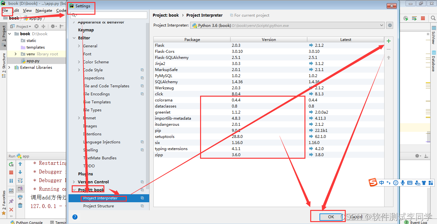Screen dimensions: 437x224
Task: Pin the Run tab
Action: coord(11,201)
